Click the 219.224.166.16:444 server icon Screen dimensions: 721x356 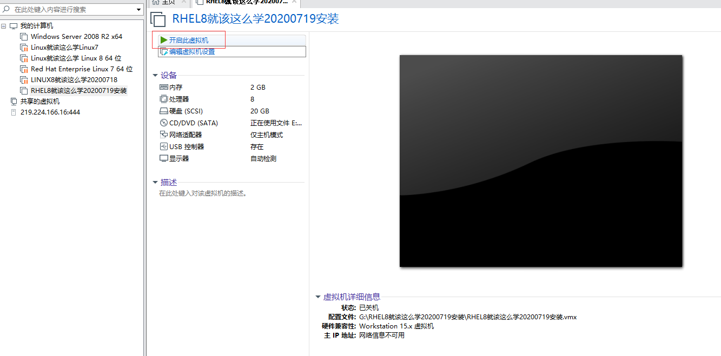coord(14,112)
